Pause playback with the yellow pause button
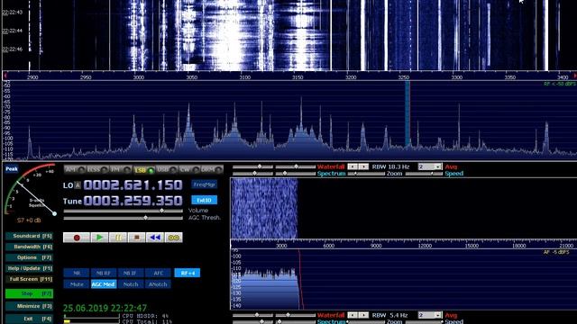Viewport: 577px width, 324px height. click(118, 238)
